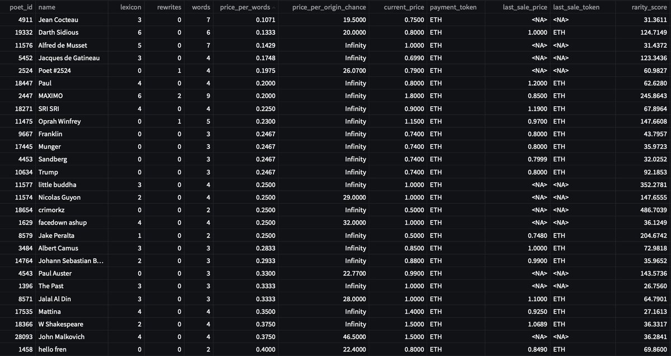Click the crimorkz name cell
This screenshot has width=671, height=356.
click(x=51, y=210)
